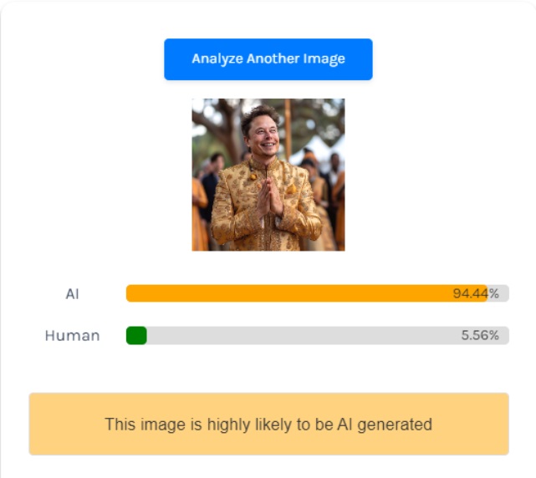This screenshot has width=536, height=478.
Task: Click the orange AI probability bar
Action: pos(293,293)
